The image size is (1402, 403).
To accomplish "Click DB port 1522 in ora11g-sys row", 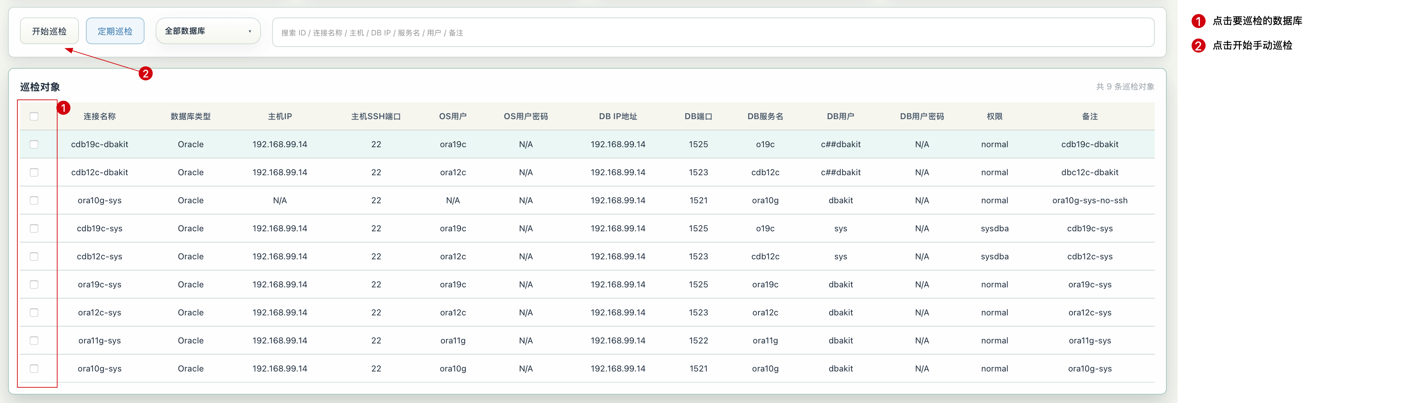I will (698, 341).
